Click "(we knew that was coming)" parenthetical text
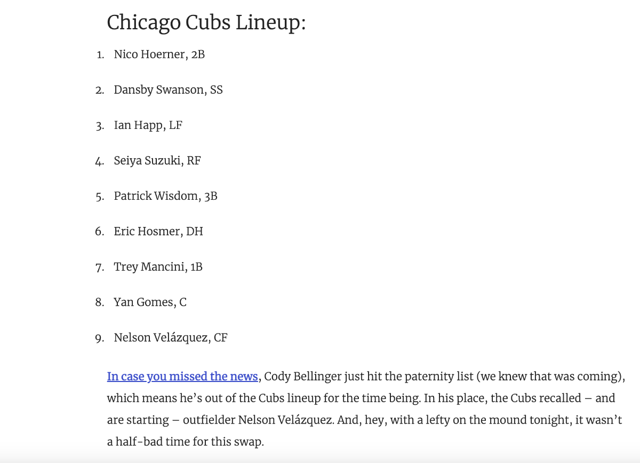Image resolution: width=640 pixels, height=463 pixels. 550,377
